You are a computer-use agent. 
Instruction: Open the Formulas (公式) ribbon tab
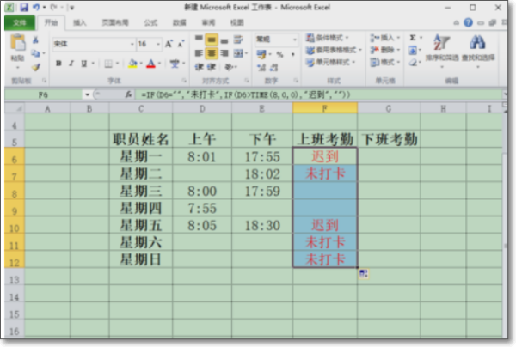pos(150,22)
